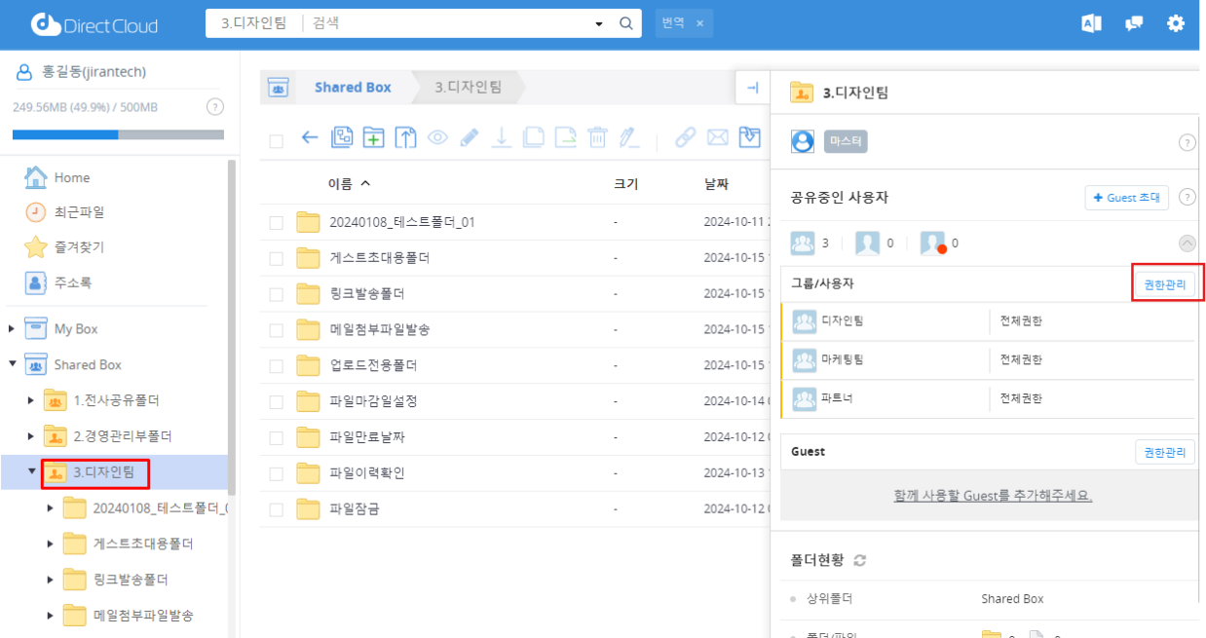Open settings with the gear icon
The height and width of the screenshot is (638, 1206).
pos(1176,23)
